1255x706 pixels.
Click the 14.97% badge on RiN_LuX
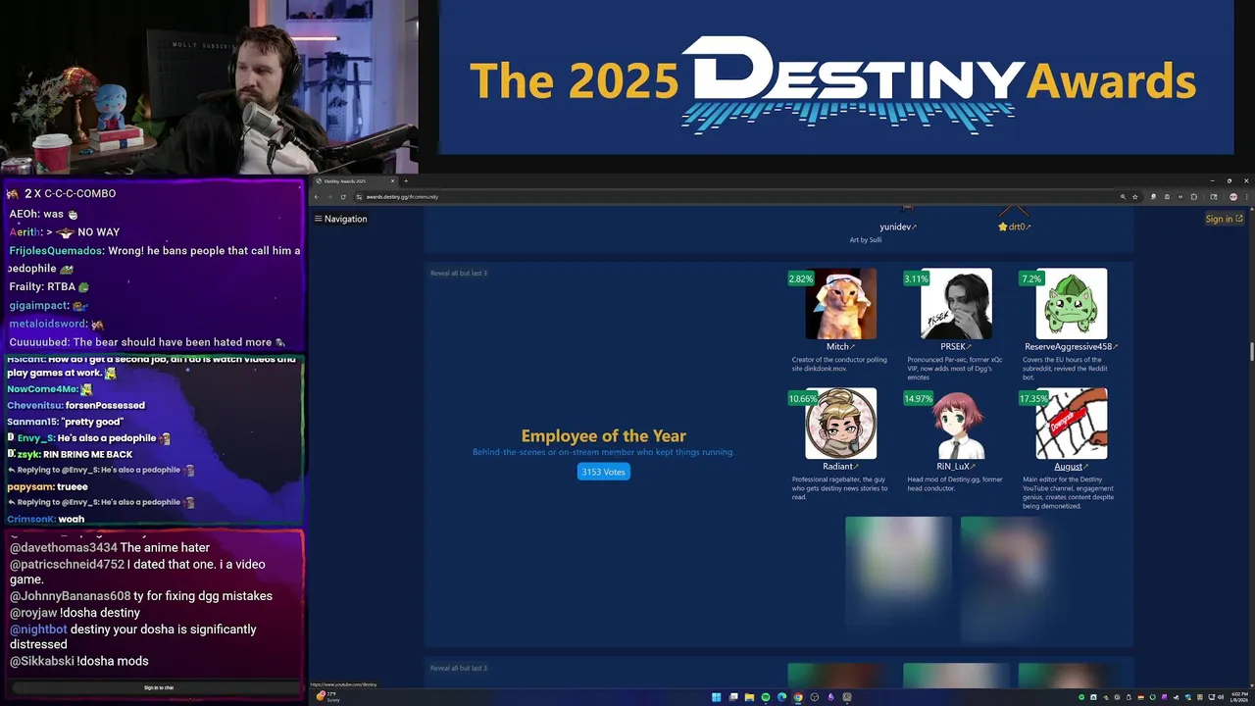point(919,398)
